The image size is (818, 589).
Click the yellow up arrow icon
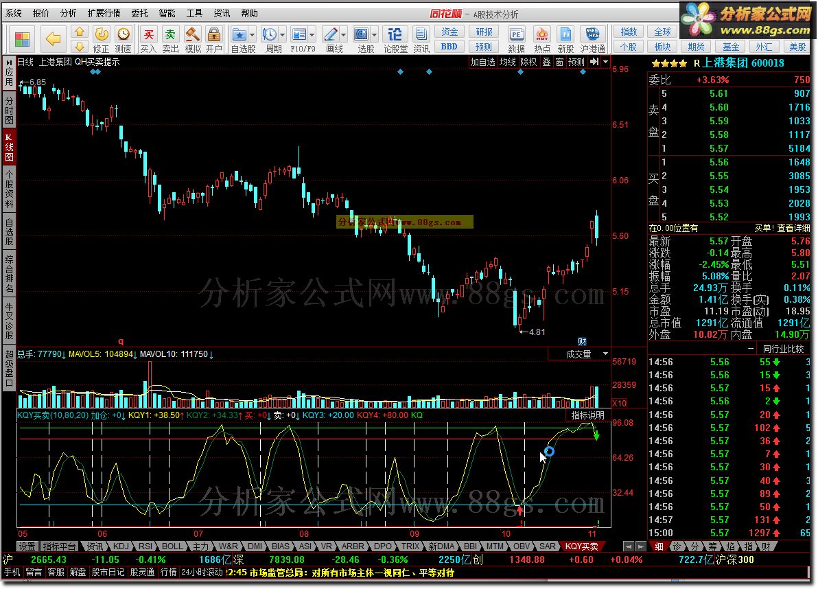click(79, 32)
